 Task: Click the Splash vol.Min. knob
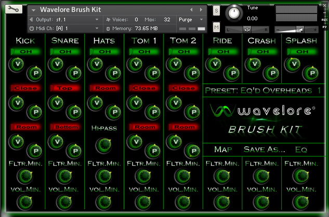pyautogui.click(x=300, y=202)
